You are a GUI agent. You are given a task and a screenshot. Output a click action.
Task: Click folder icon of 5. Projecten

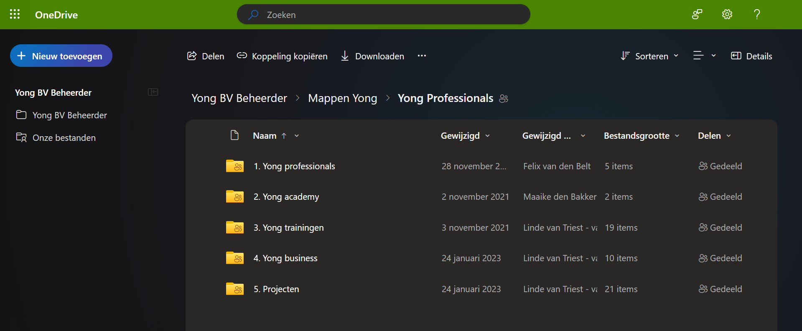[x=235, y=289]
